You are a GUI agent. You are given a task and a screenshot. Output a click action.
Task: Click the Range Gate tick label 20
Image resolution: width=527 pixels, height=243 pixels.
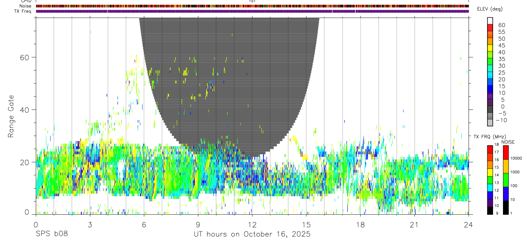(x=25, y=162)
